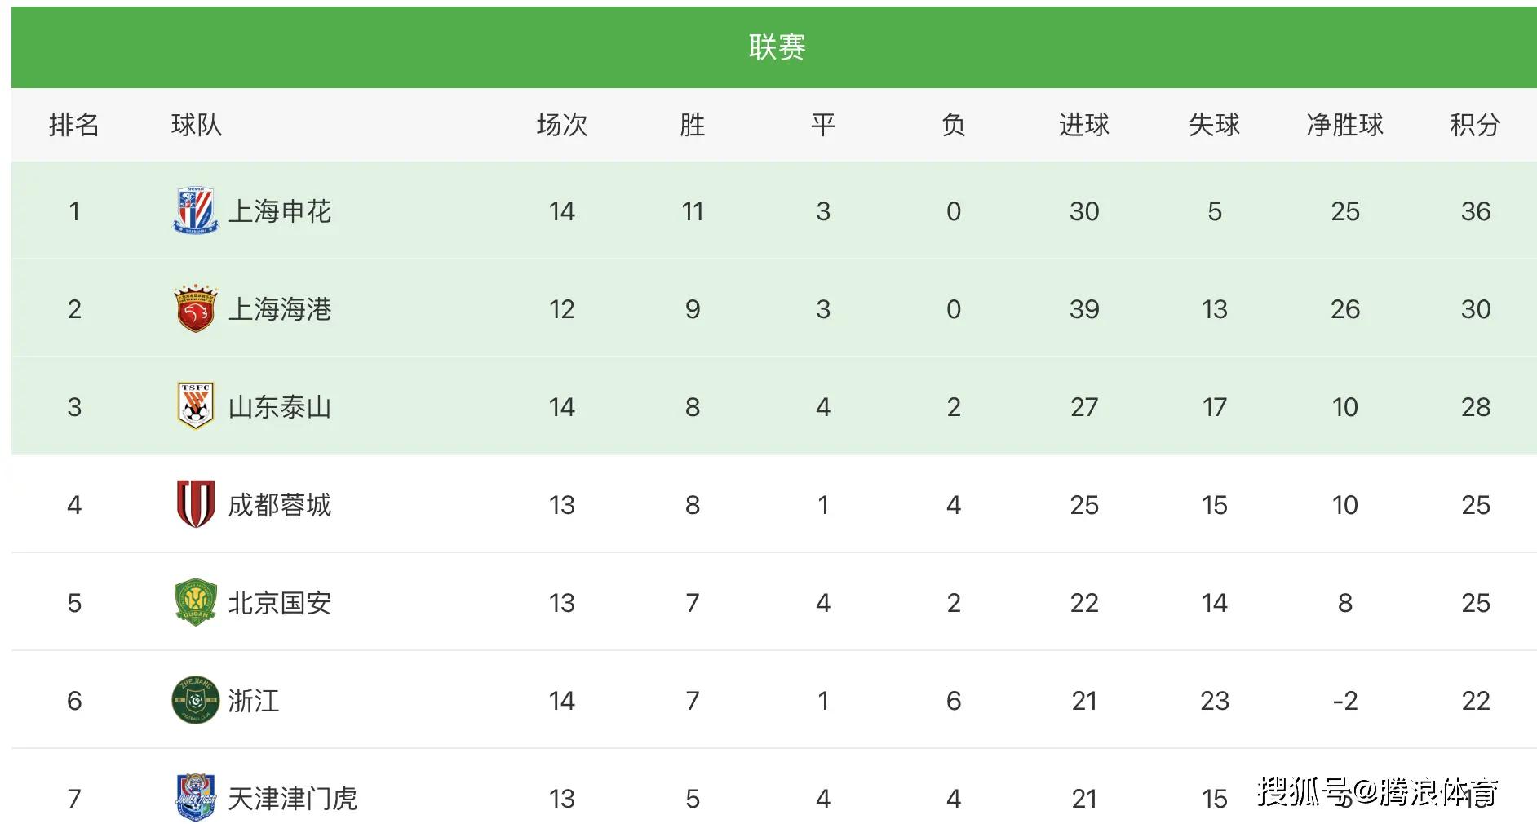1537x824 pixels.
Task: Click the 搜狐号@腾浪体育 watermark
Action: 1377,791
